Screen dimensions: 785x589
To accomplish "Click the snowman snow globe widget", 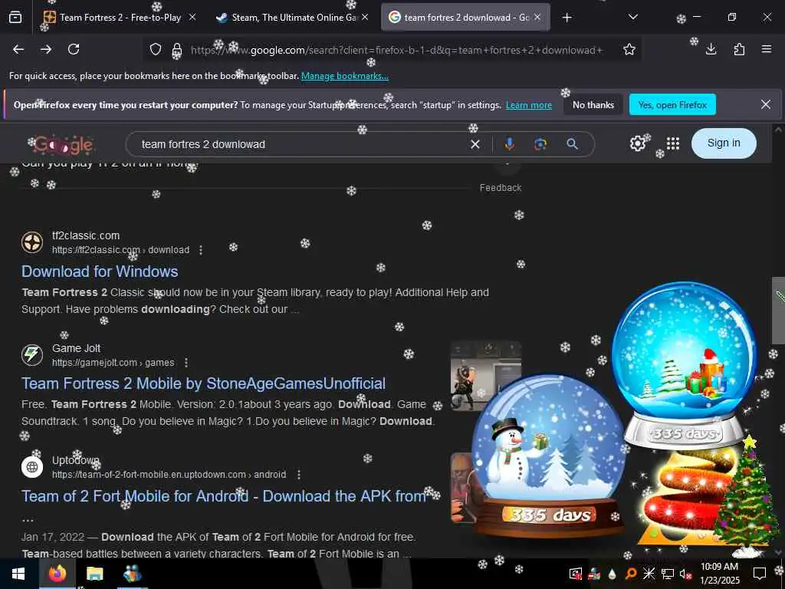I will (548, 456).
